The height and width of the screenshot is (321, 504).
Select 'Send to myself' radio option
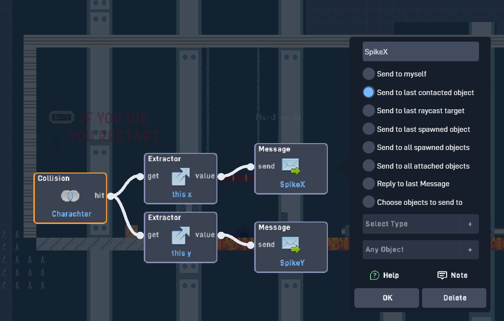(369, 74)
